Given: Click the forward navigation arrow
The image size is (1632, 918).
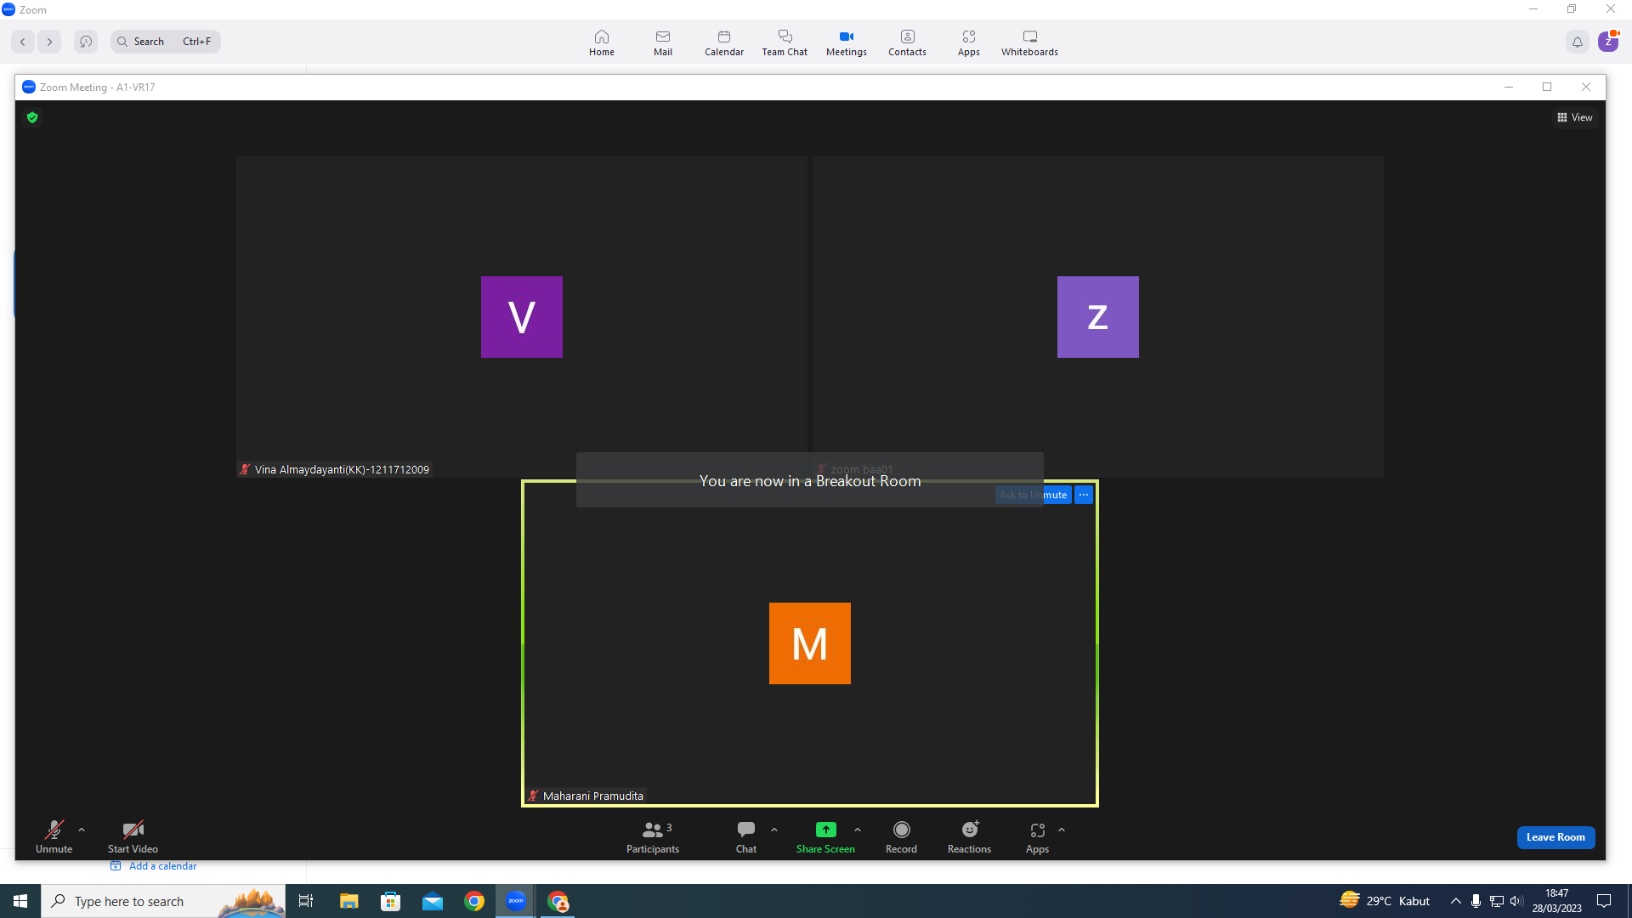Looking at the screenshot, I should 49,42.
